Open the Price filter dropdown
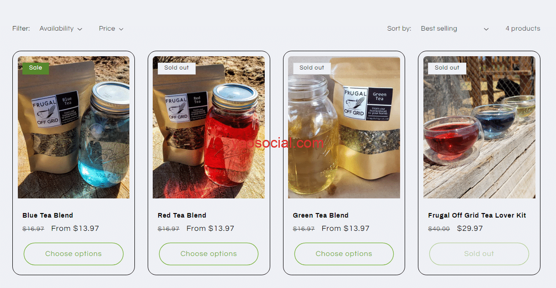Image resolution: width=556 pixels, height=288 pixels. coord(111,28)
